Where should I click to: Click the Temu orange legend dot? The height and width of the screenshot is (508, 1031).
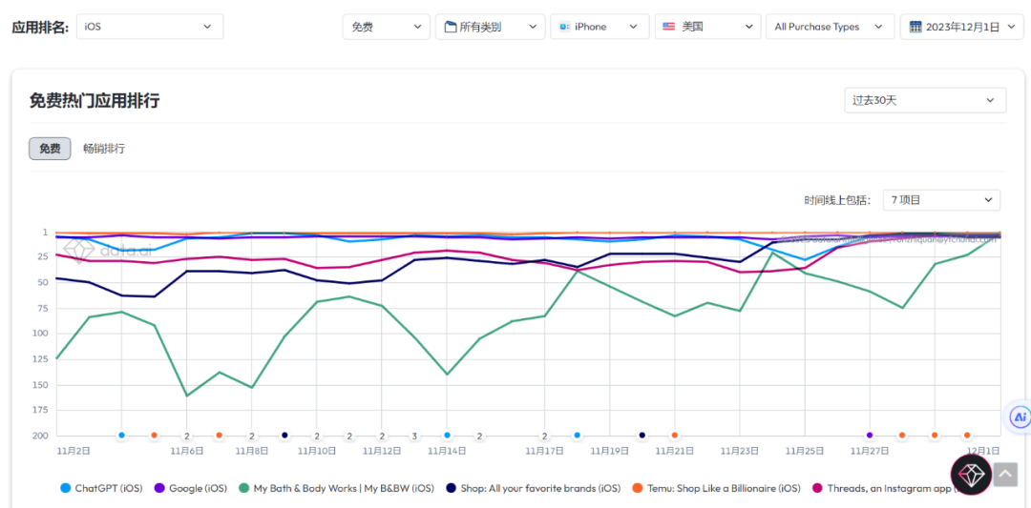click(635, 488)
